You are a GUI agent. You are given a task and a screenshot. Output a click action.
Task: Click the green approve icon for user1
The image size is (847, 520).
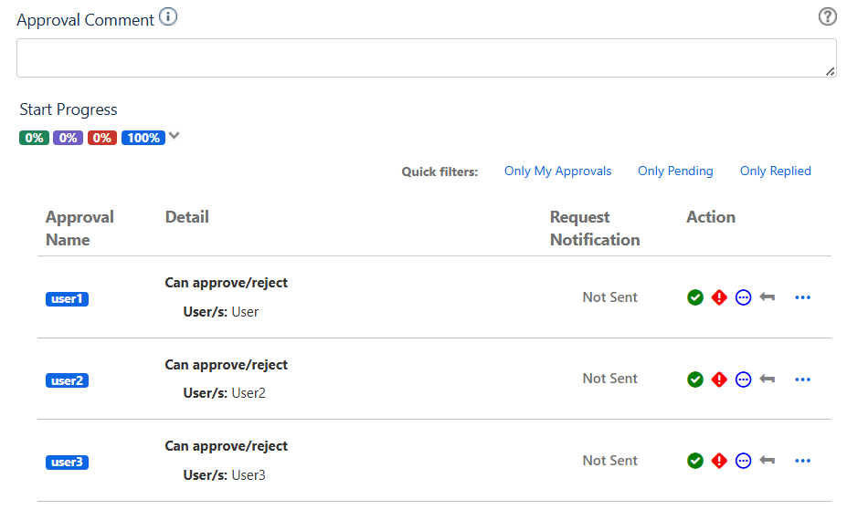695,297
